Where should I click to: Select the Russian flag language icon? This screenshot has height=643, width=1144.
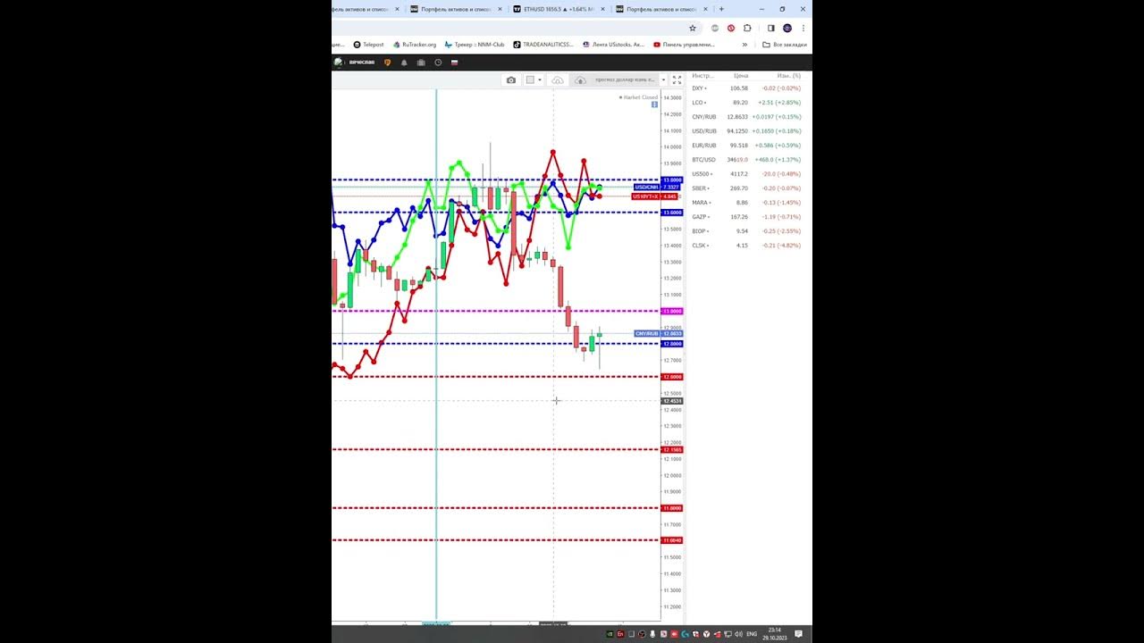coord(454,63)
